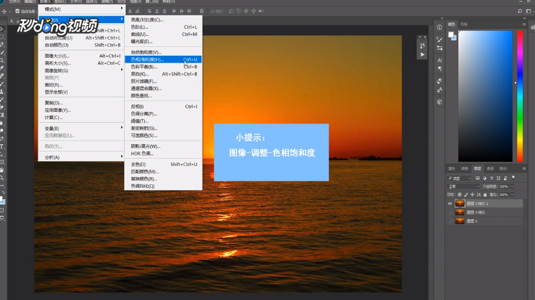Open the 3D cube panel icon
Image resolution: width=535 pixels, height=300 pixels.
439,102
